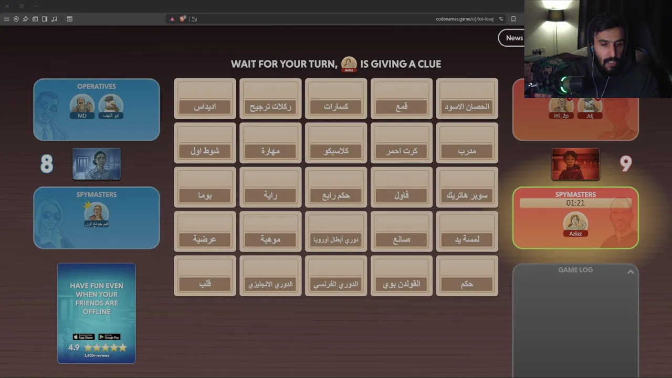Select the لمسة يد word card

467,232
